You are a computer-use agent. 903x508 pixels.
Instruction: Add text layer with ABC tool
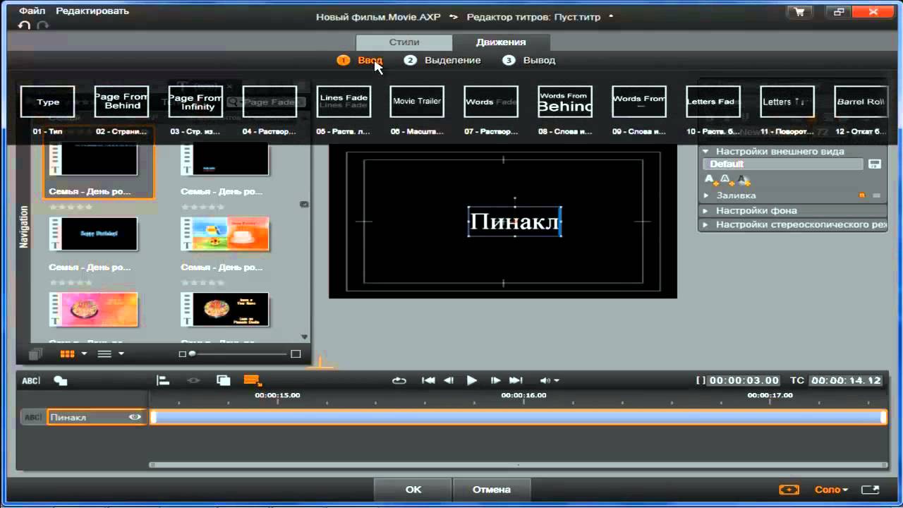(x=30, y=380)
